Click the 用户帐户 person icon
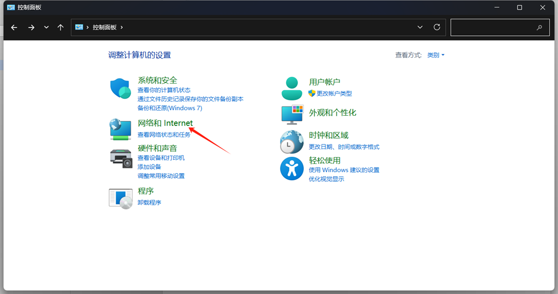The width and height of the screenshot is (558, 294). click(292, 89)
